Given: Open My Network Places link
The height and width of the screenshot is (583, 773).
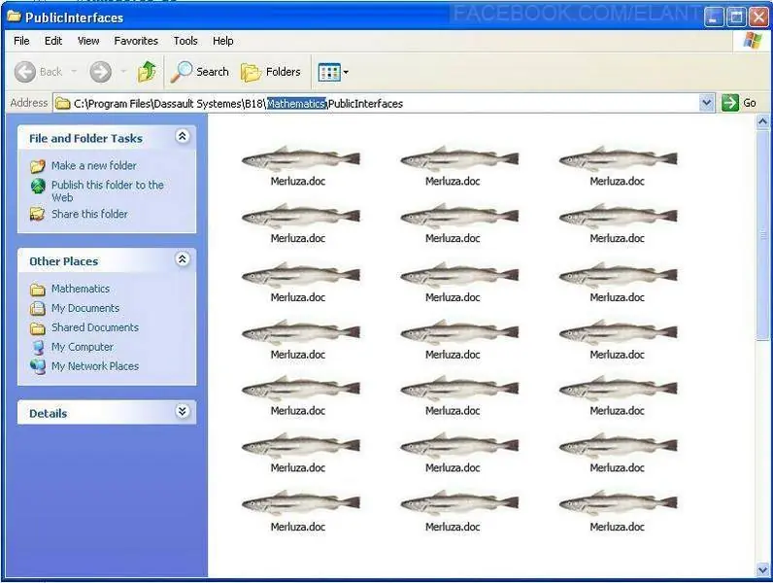Looking at the screenshot, I should pos(95,366).
